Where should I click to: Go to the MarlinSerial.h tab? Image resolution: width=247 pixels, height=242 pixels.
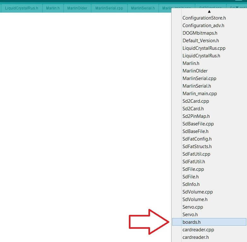click(143, 8)
